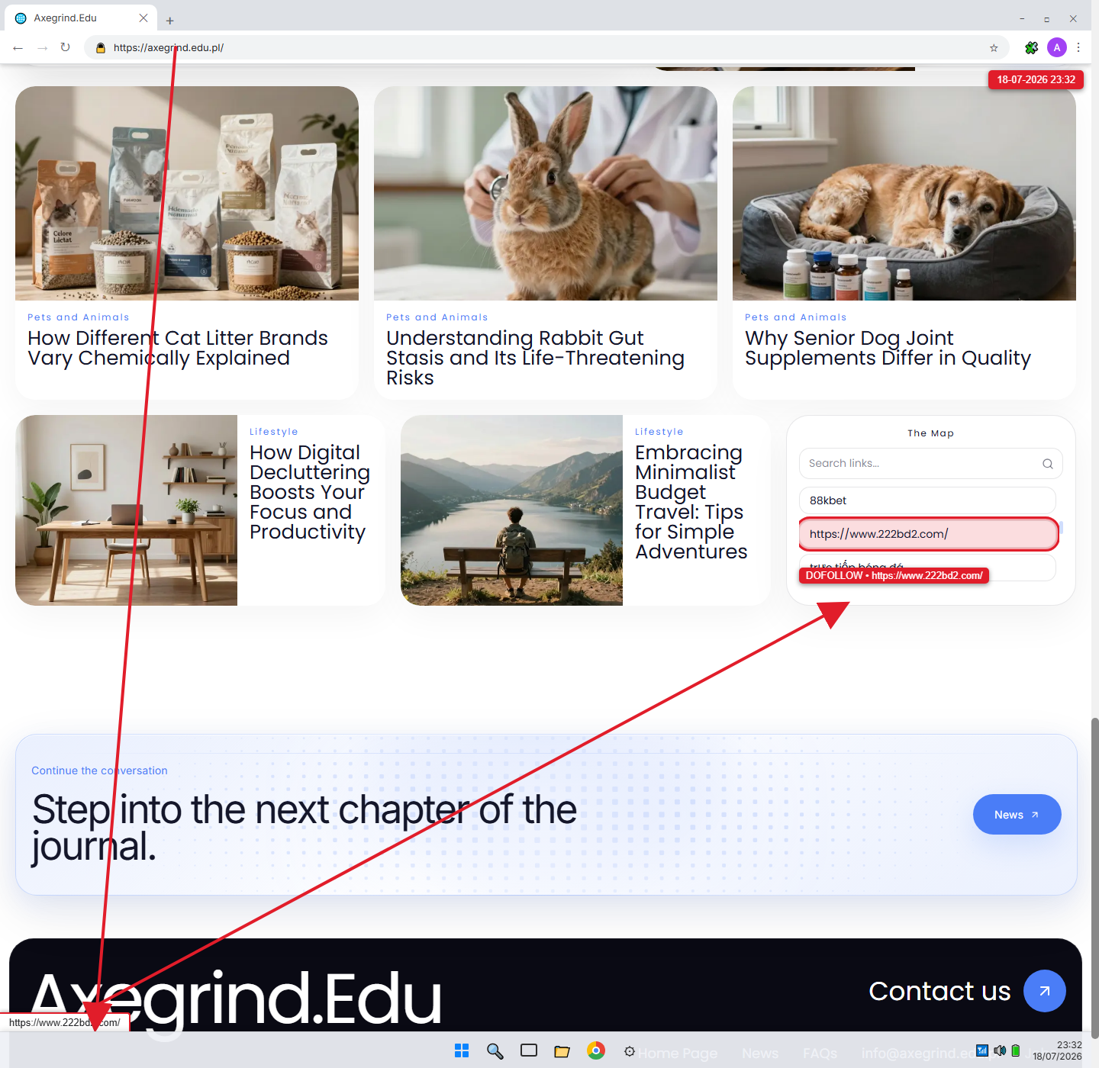This screenshot has height=1068, width=1099.
Task: Open the https://www.222bd2.com/ link in The Map
Action: (x=928, y=534)
